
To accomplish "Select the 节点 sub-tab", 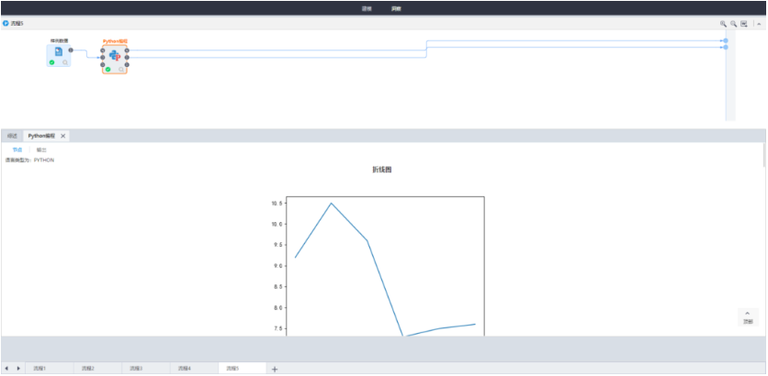I will coord(17,149).
